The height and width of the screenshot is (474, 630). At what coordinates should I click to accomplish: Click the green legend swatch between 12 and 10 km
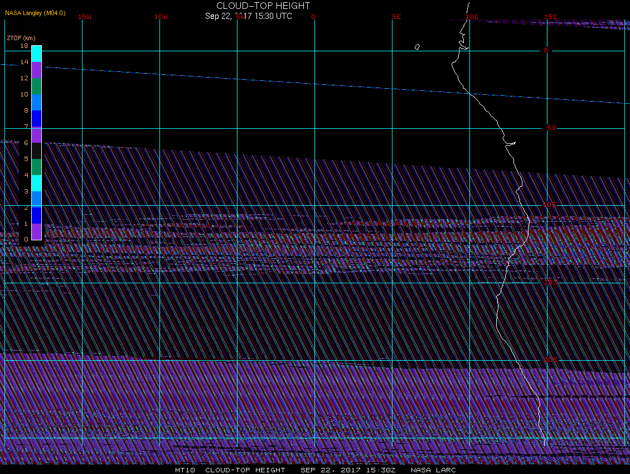point(37,86)
